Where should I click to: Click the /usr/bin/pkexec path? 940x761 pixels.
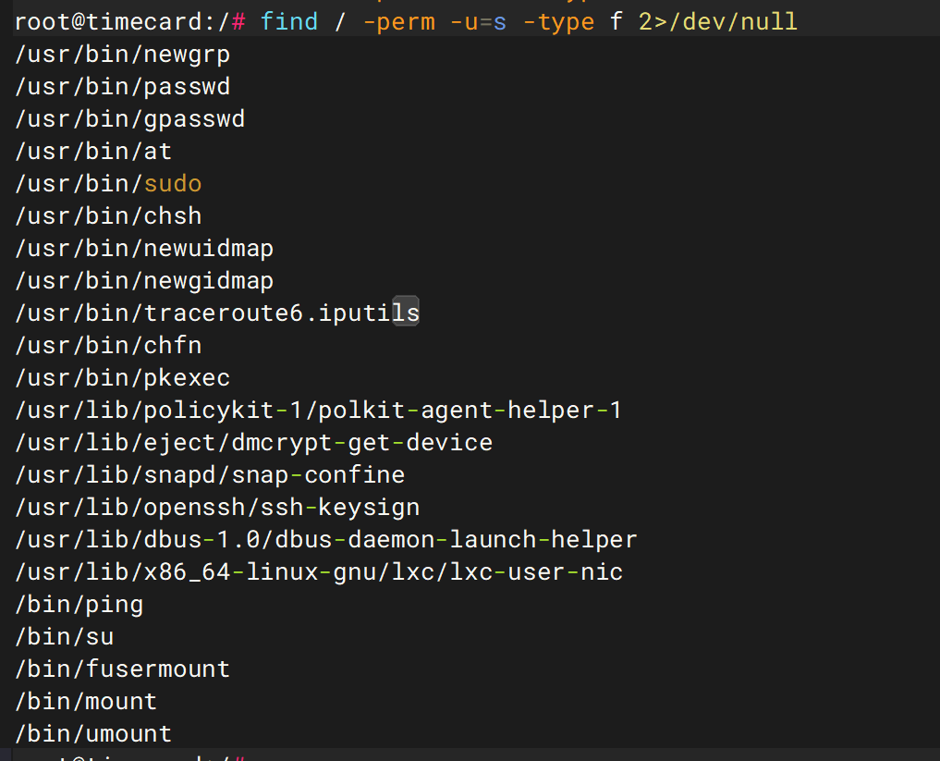(x=123, y=378)
